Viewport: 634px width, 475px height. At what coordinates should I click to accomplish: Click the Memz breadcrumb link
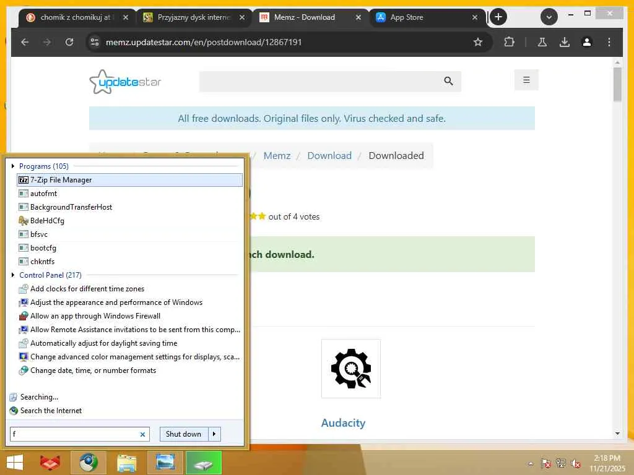tap(277, 155)
